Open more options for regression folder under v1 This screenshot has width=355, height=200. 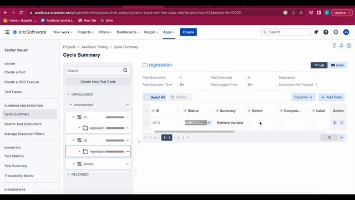(x=128, y=128)
